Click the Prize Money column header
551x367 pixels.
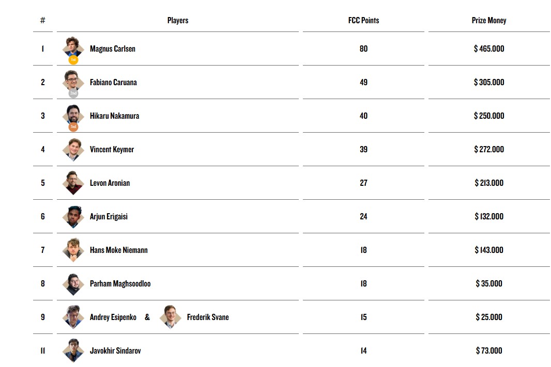pyautogui.click(x=489, y=21)
